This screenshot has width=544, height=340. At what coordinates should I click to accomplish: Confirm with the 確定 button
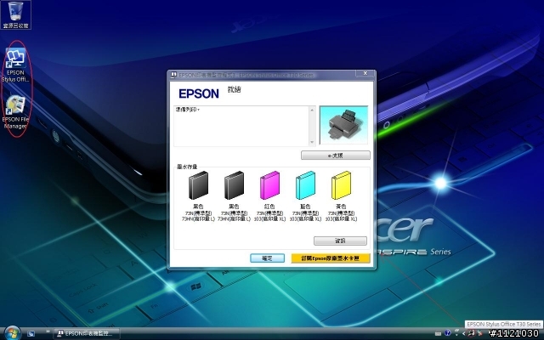(x=267, y=258)
